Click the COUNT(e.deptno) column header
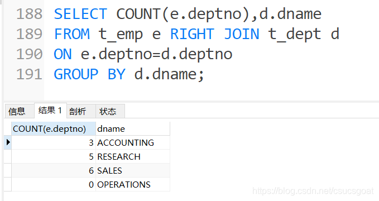 [54, 128]
